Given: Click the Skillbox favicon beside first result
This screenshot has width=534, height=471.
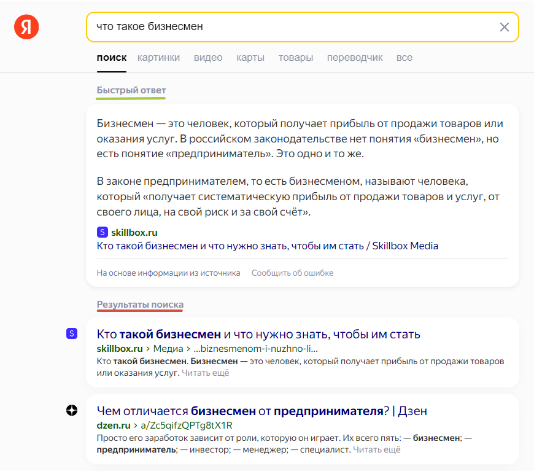Looking at the screenshot, I should point(72,333).
